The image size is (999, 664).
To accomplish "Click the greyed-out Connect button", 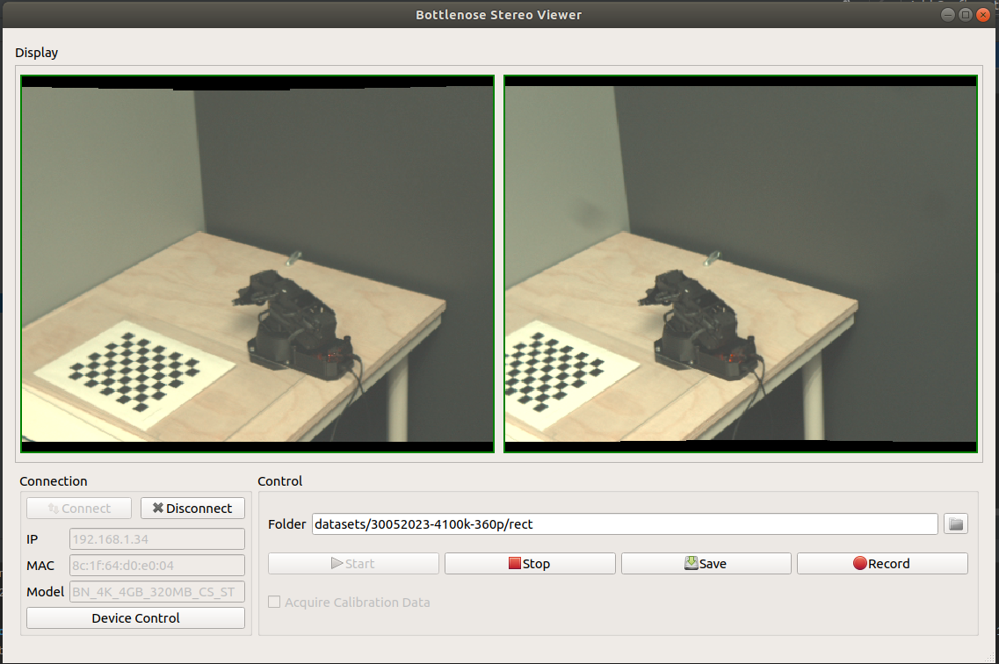I will [79, 508].
